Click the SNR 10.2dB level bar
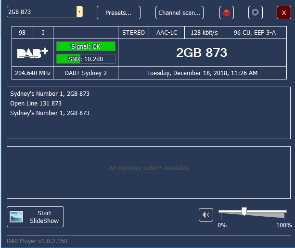Screen dimensions: 295x248 [86, 59]
